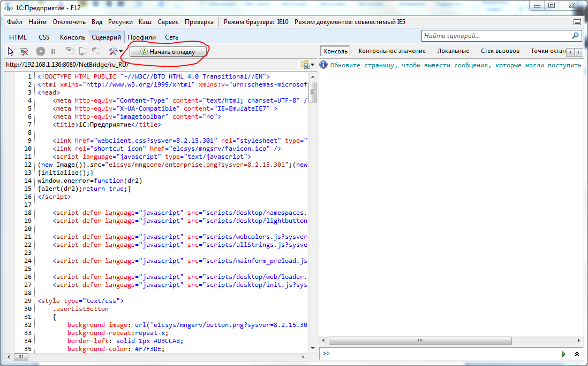Screen dimensions: 588x366
Task: Click Режим браузера: IE10 menu
Action: click(x=256, y=22)
